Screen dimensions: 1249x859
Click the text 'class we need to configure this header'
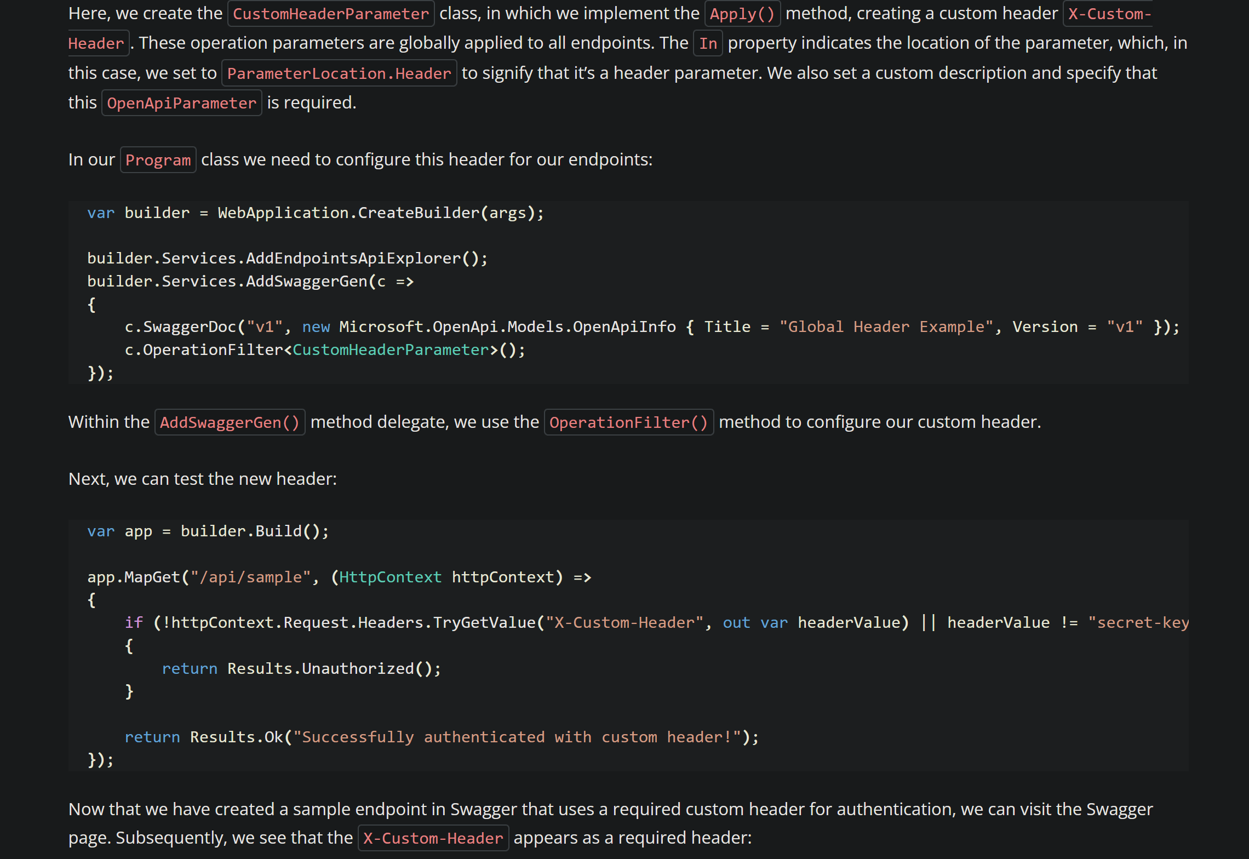point(353,160)
